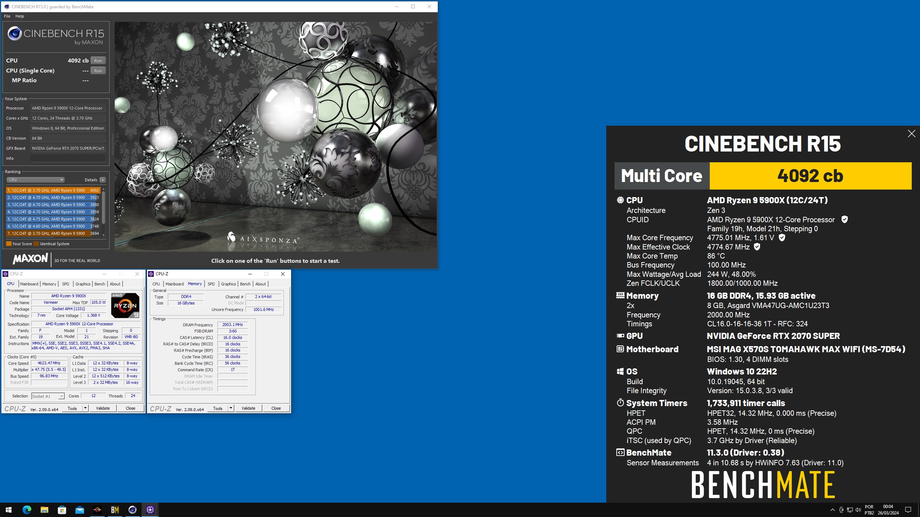The image size is (920, 517).
Task: Select ranking row 7 with score 3694
Action: click(x=53, y=233)
